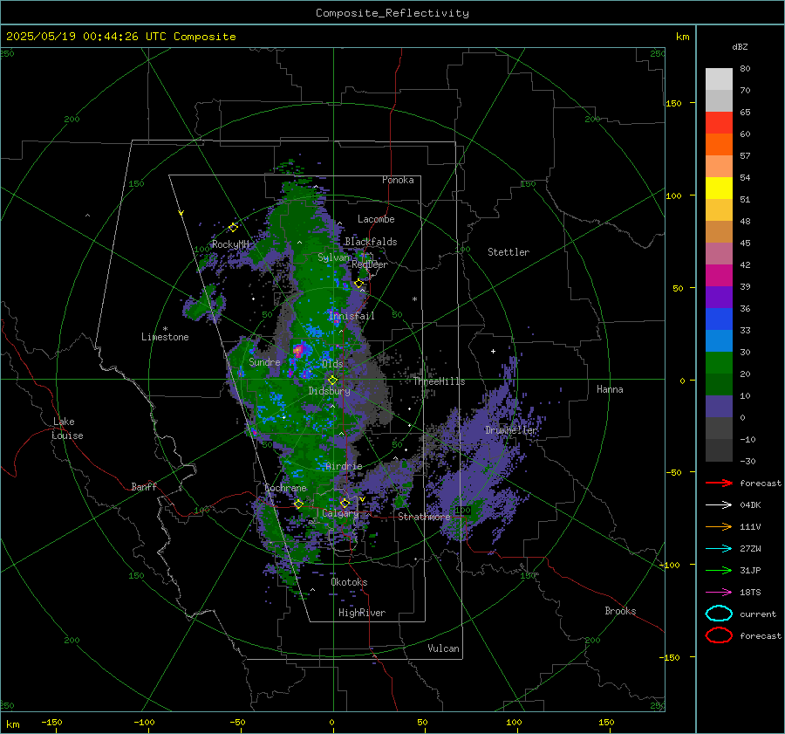Image resolution: width=785 pixels, height=734 pixels.
Task: Click the 60 to 57 dBZ orange swatch
Action: (x=719, y=145)
